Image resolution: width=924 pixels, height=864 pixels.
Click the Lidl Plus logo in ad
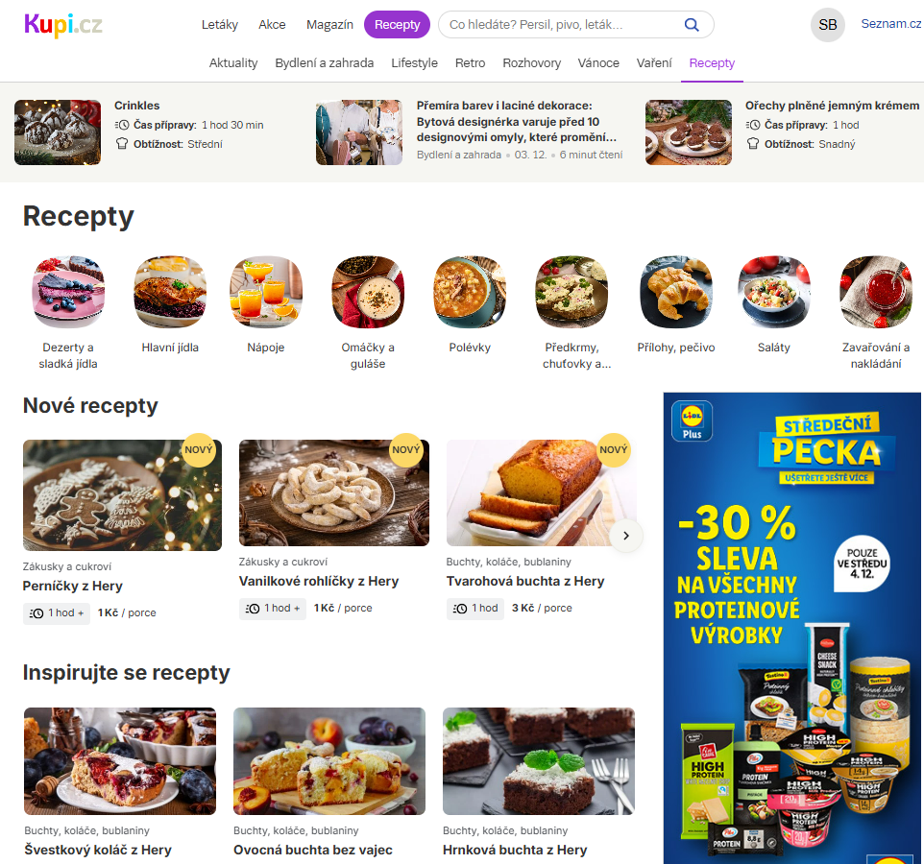(x=692, y=420)
